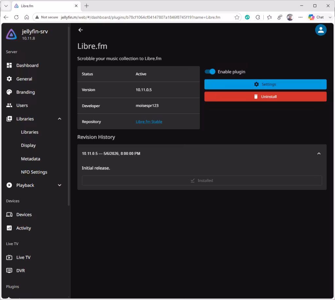Open NFO Settings page

tap(34, 172)
